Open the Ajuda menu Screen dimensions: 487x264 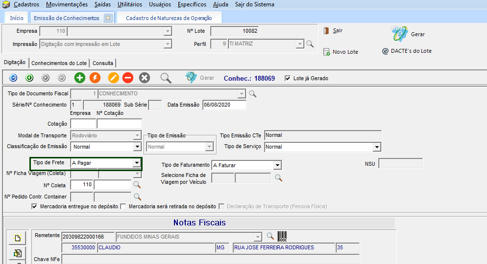tap(220, 4)
